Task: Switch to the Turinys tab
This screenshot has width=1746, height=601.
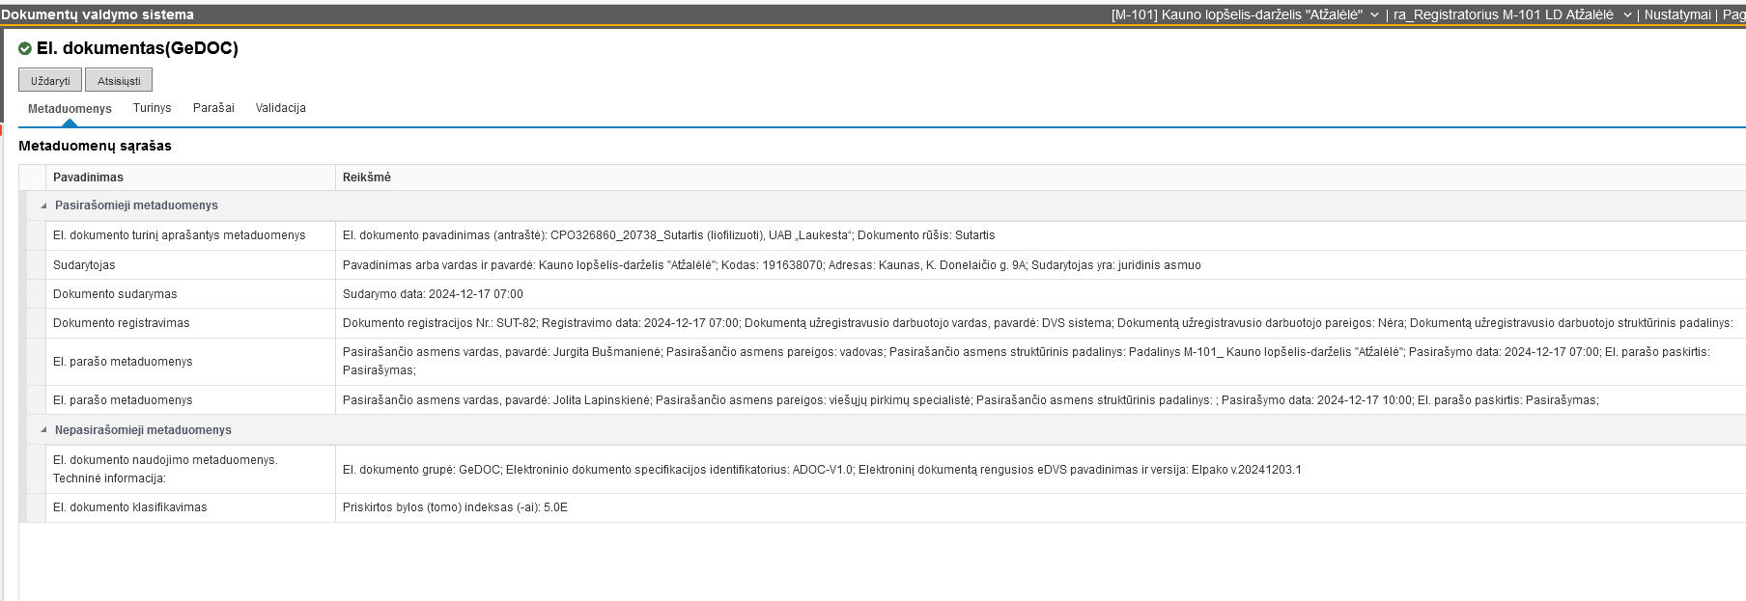Action: (x=152, y=108)
